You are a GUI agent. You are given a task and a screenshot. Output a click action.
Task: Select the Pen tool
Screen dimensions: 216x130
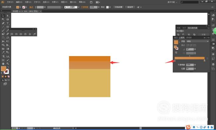click(3, 23)
